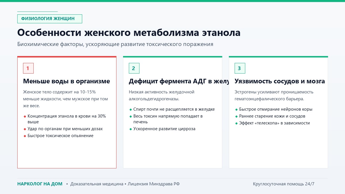Click bullet Спирт почти не расщепляется в желудке
345x194 pixels.
(174, 109)
